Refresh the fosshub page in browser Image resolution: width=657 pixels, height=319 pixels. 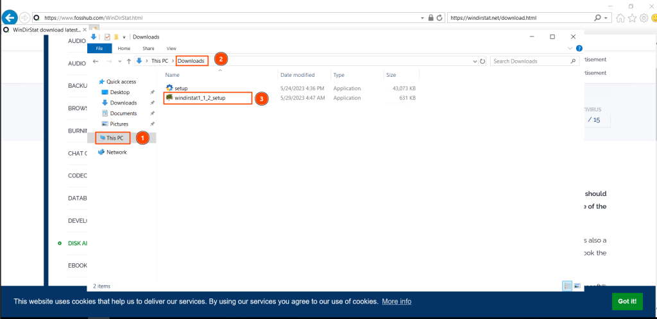tap(439, 18)
